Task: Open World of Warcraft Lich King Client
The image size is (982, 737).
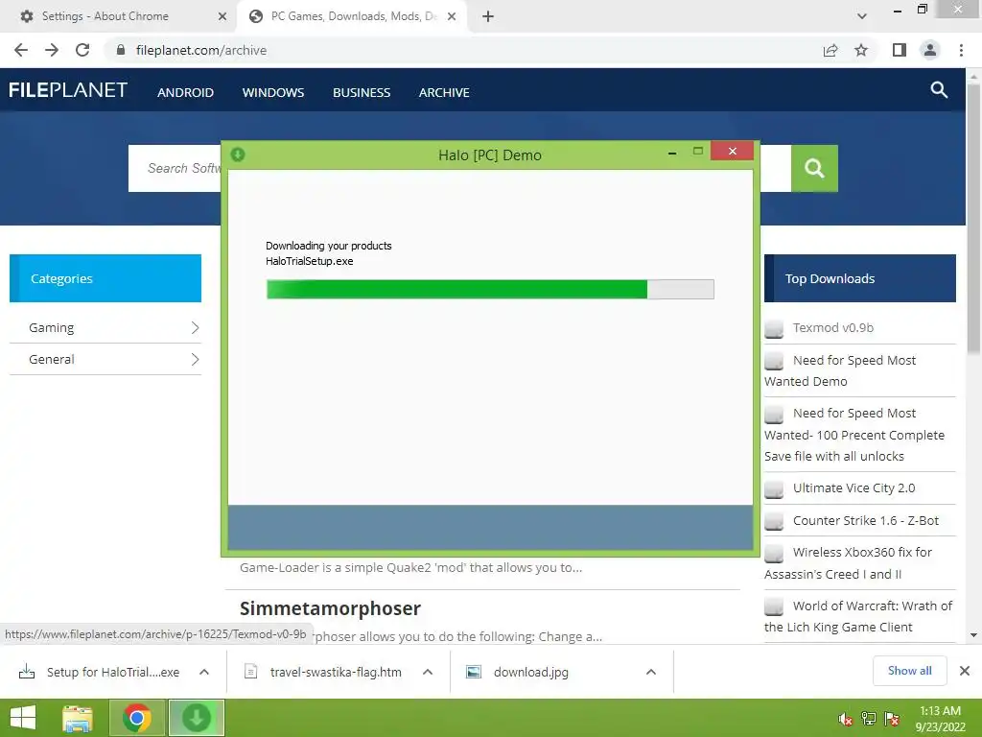Action: [858, 616]
